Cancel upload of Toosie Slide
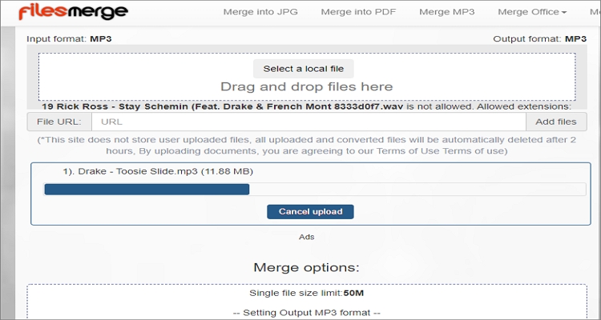This screenshot has height=320, width=601. click(310, 212)
